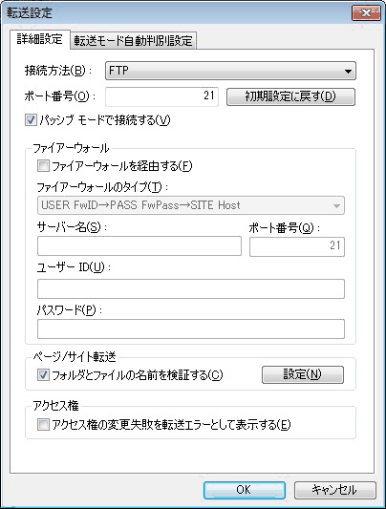The height and width of the screenshot is (509, 386).
Task: Focus the ユーザー ID input field
Action: 191,288
